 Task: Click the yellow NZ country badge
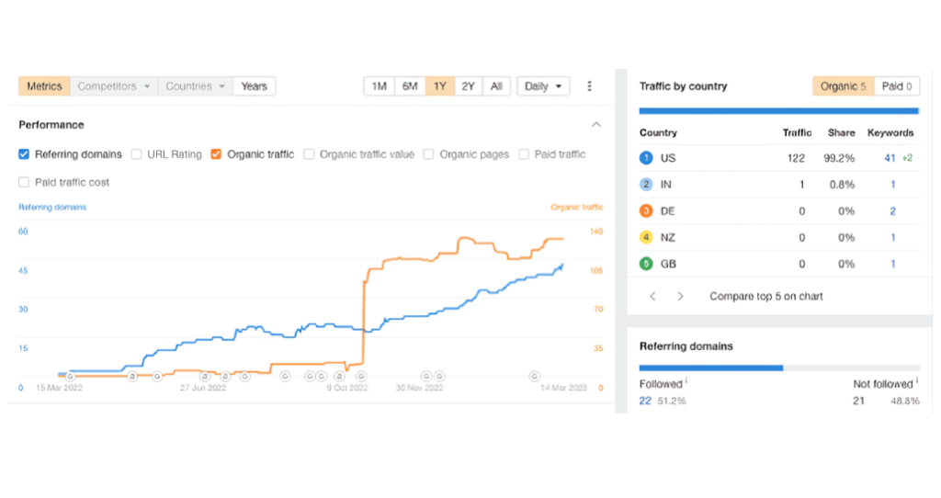(646, 238)
